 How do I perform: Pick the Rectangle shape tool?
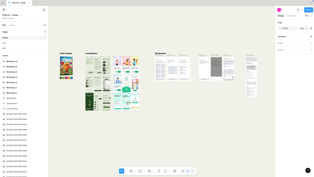point(140,171)
